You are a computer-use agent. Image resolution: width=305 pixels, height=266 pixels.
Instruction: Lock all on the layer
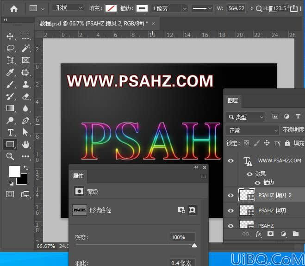(287, 143)
